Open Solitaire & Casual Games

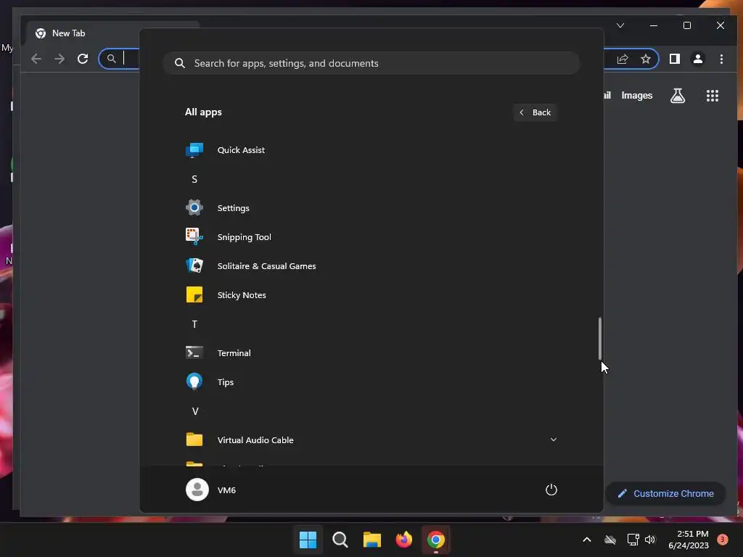tap(371, 266)
